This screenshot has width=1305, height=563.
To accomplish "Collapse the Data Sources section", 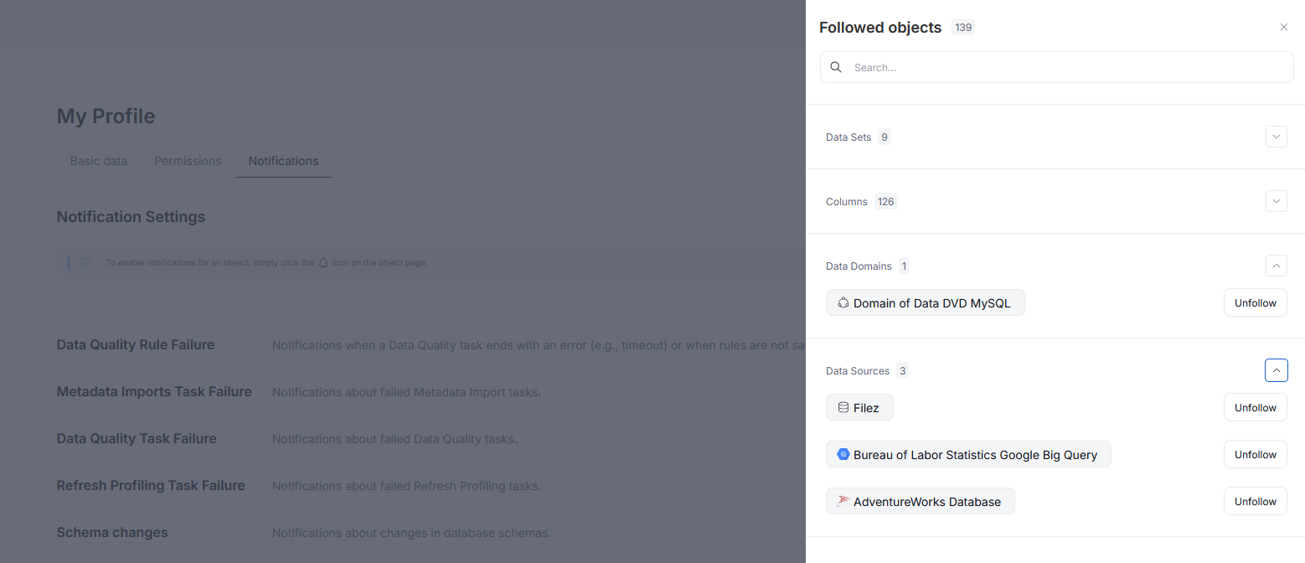I will (x=1276, y=369).
